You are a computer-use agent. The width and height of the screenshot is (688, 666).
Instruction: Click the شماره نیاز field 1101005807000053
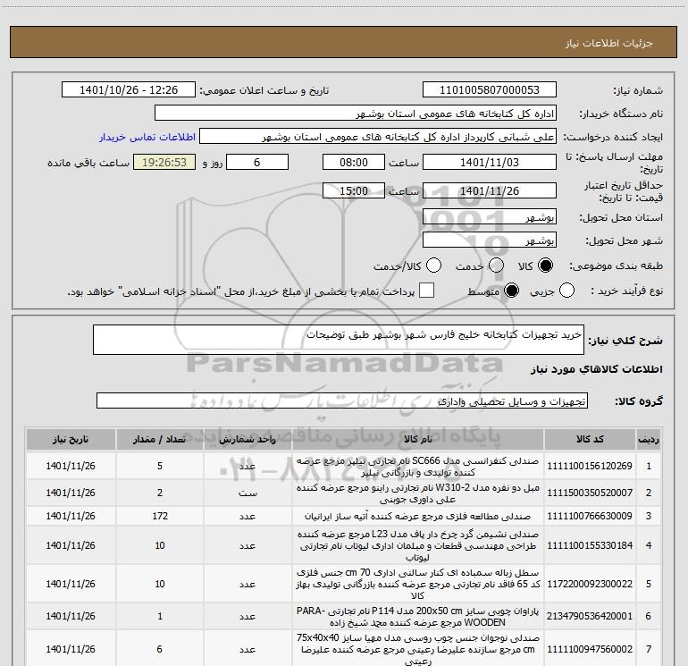[x=490, y=90]
